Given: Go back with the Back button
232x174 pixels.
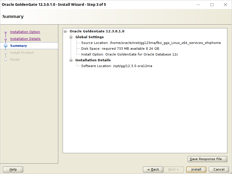Looking at the screenshot, I should 153,169.
